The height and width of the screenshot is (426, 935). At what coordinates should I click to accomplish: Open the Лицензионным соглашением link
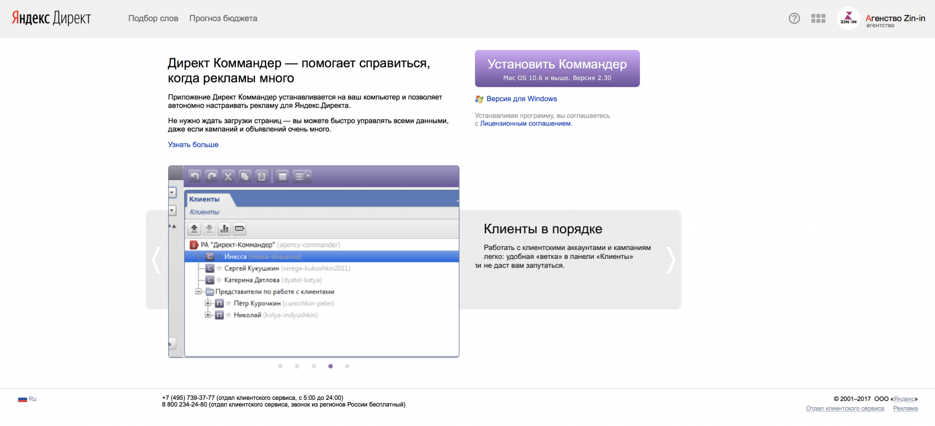tap(525, 123)
